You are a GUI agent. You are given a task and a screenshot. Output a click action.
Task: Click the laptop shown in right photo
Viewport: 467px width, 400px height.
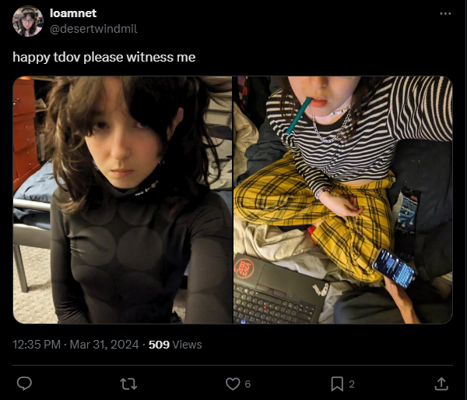[x=277, y=289]
